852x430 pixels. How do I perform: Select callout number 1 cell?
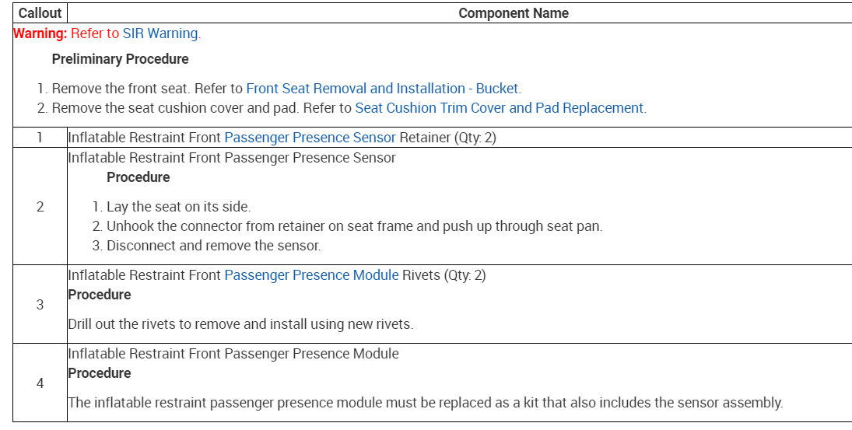(x=40, y=138)
